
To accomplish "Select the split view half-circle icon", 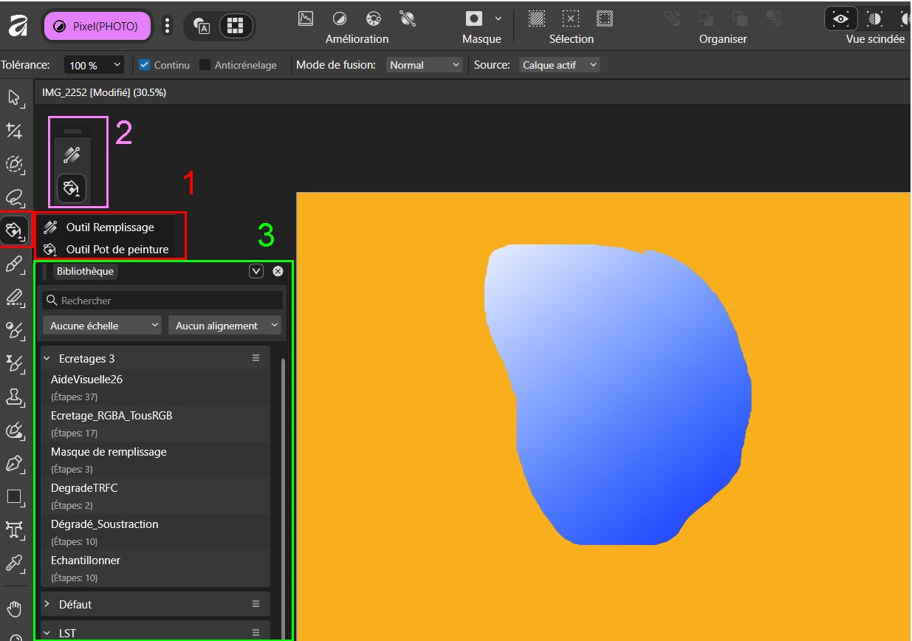I will [x=874, y=18].
